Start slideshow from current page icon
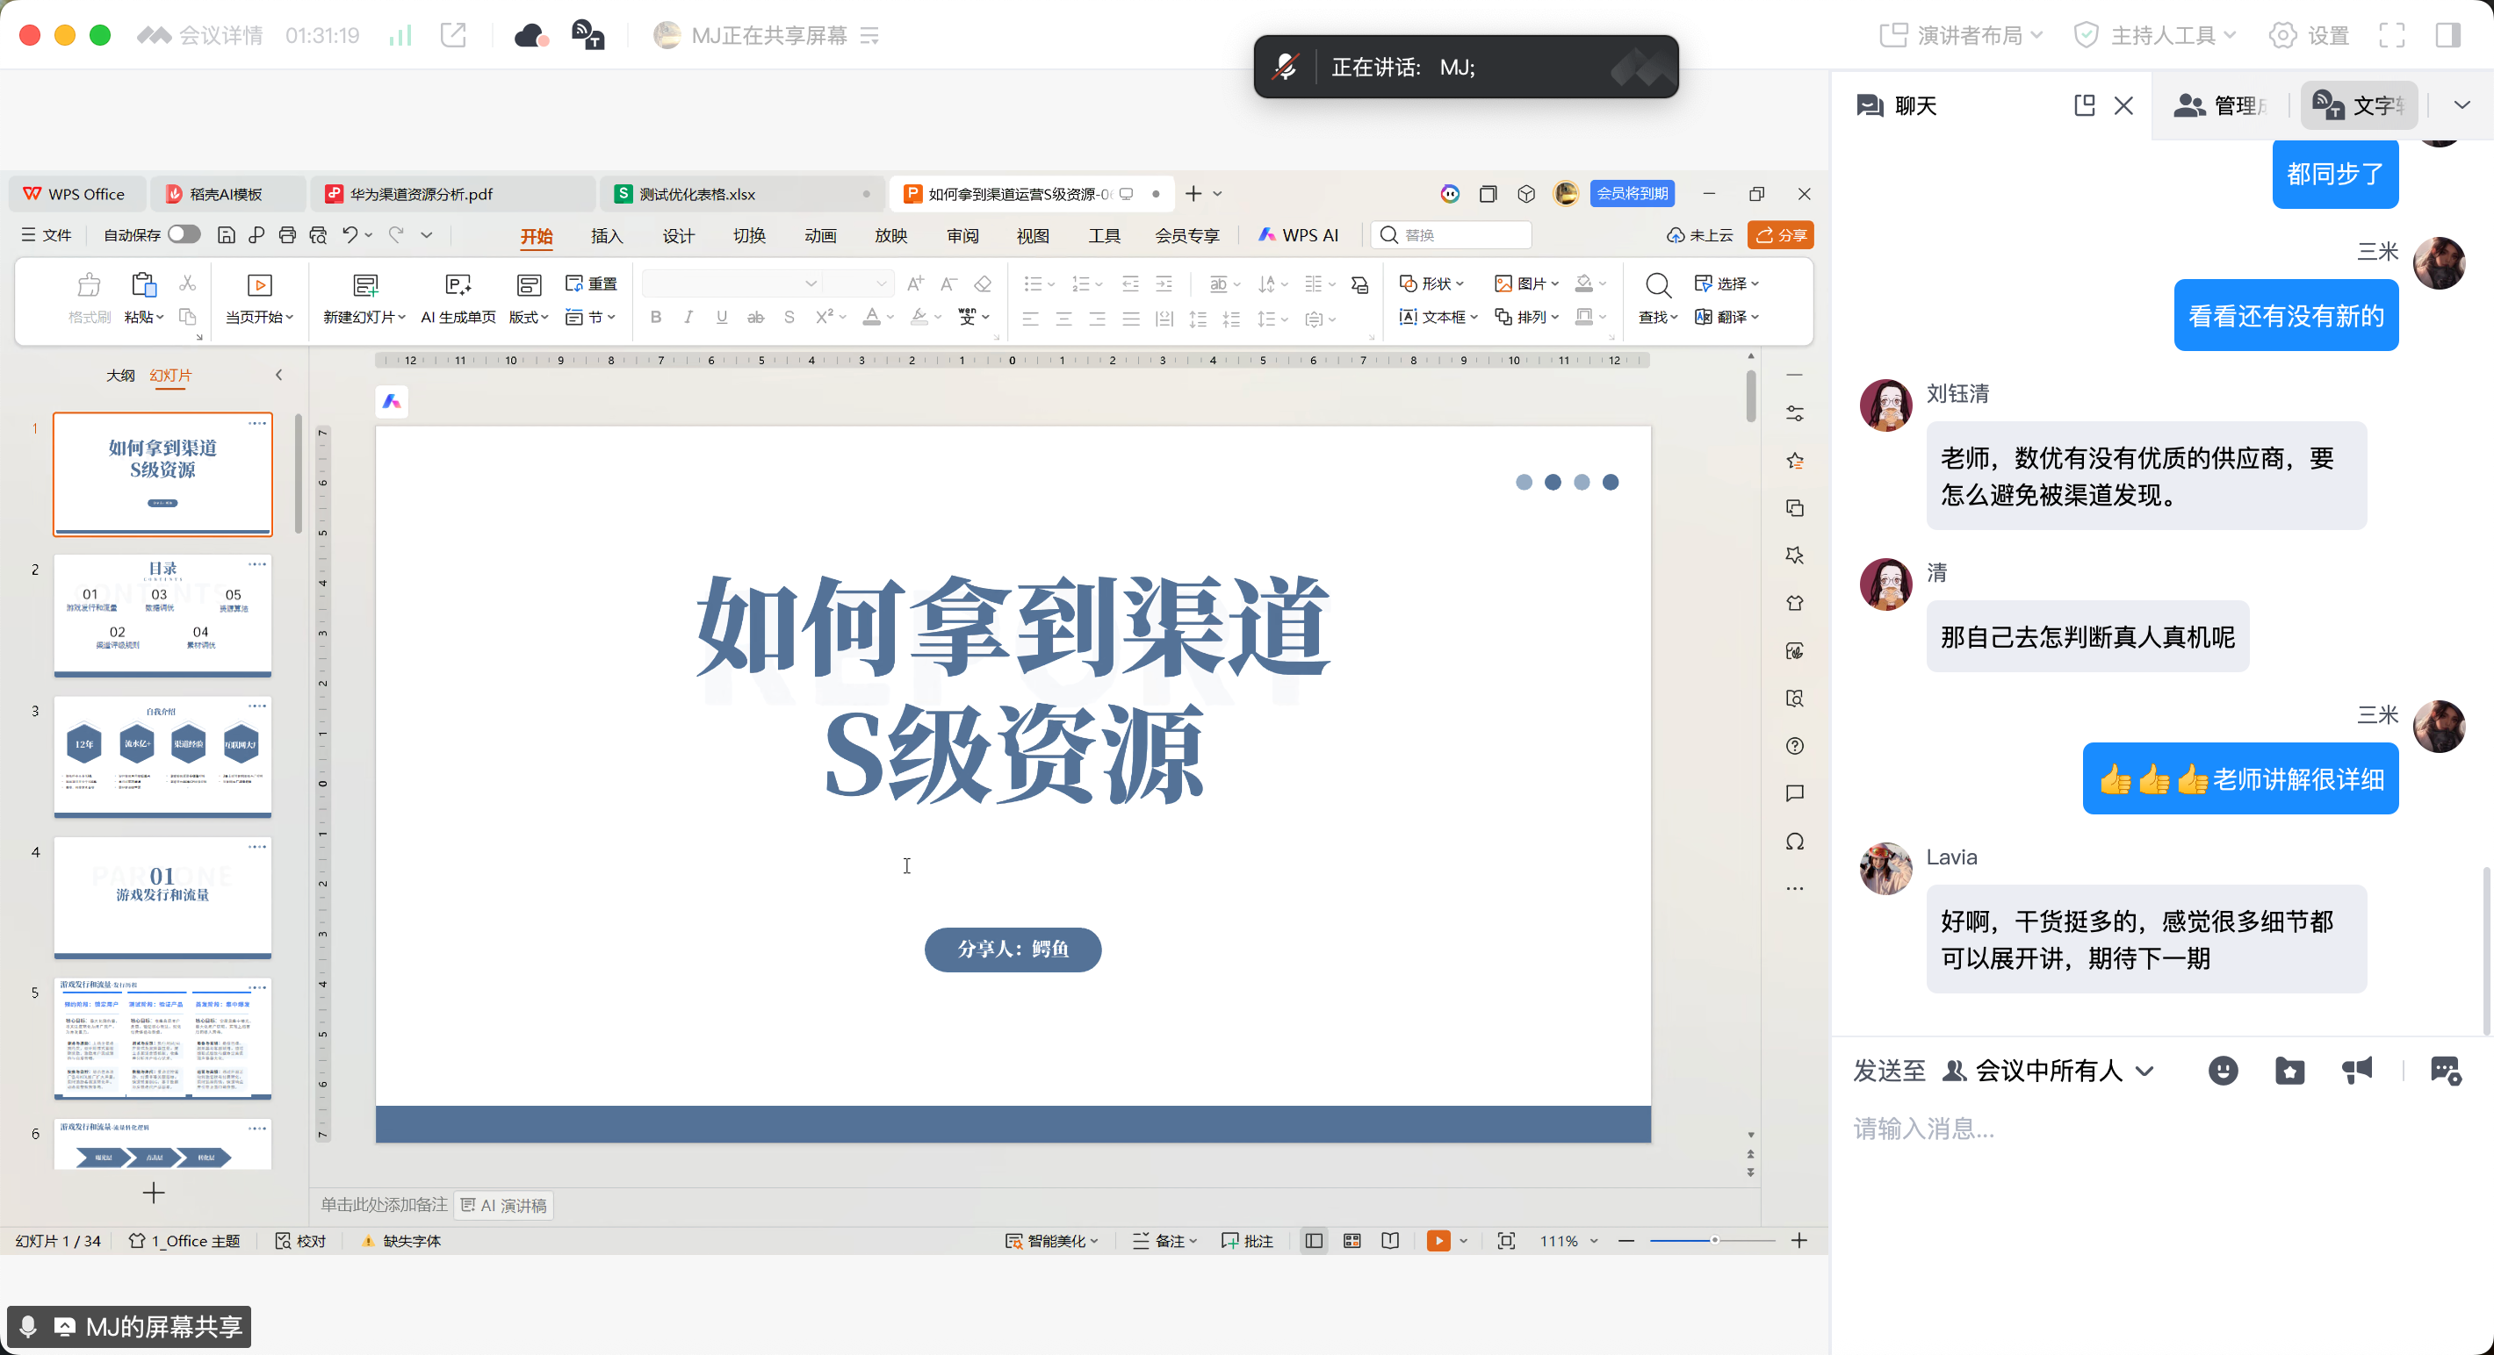Viewport: 2494px width, 1355px height. (259, 284)
